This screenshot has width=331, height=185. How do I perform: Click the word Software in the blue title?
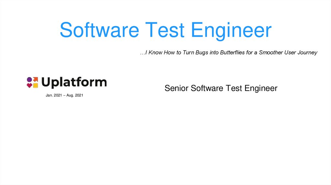pos(99,30)
